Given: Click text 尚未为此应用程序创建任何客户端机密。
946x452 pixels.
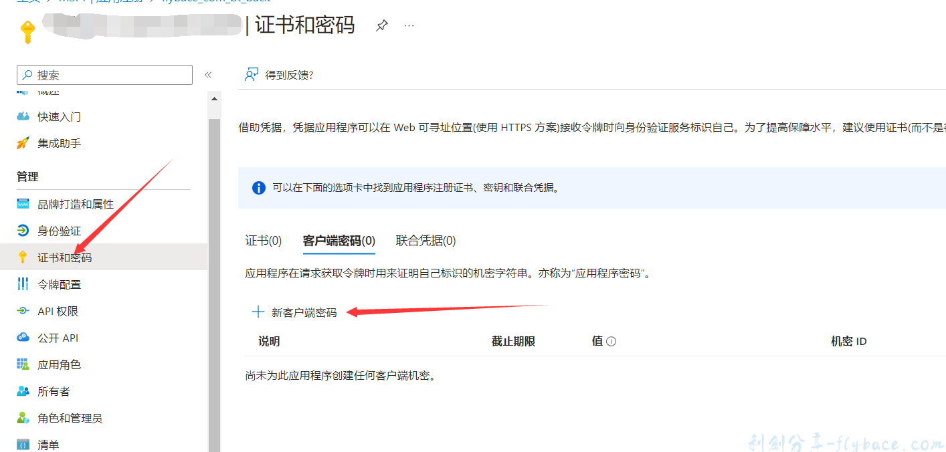Looking at the screenshot, I should (x=341, y=375).
